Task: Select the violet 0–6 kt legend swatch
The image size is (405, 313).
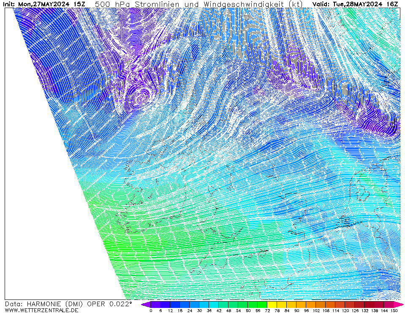Action: (x=155, y=305)
